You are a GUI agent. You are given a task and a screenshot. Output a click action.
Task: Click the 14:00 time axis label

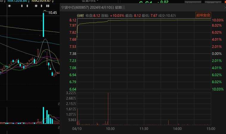click(177, 129)
